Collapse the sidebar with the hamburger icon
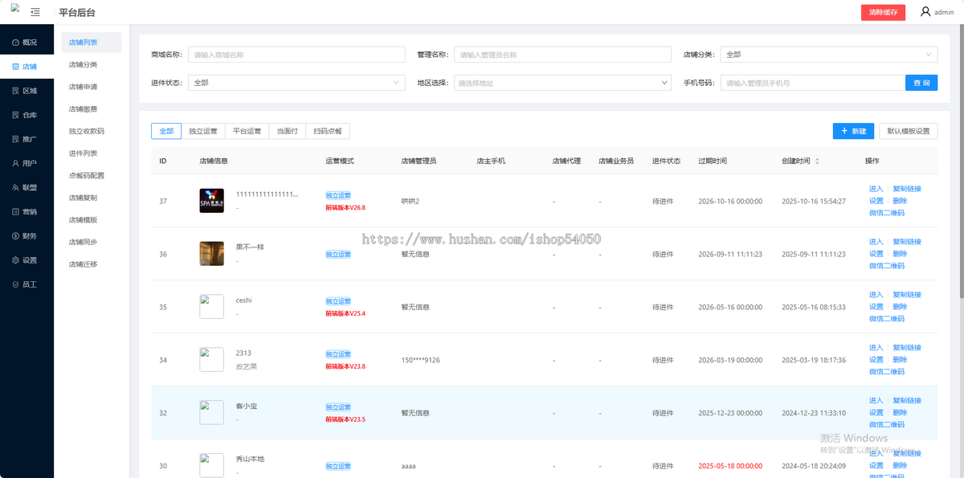Image resolution: width=964 pixels, height=478 pixels. 34,12
